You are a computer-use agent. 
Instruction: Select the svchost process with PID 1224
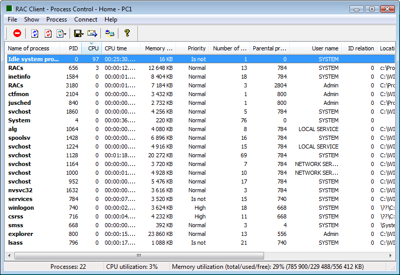(201, 146)
